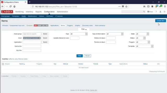This screenshot has width=167, height=93.
Task: Sign out using the power icon
Action: point(164,12)
